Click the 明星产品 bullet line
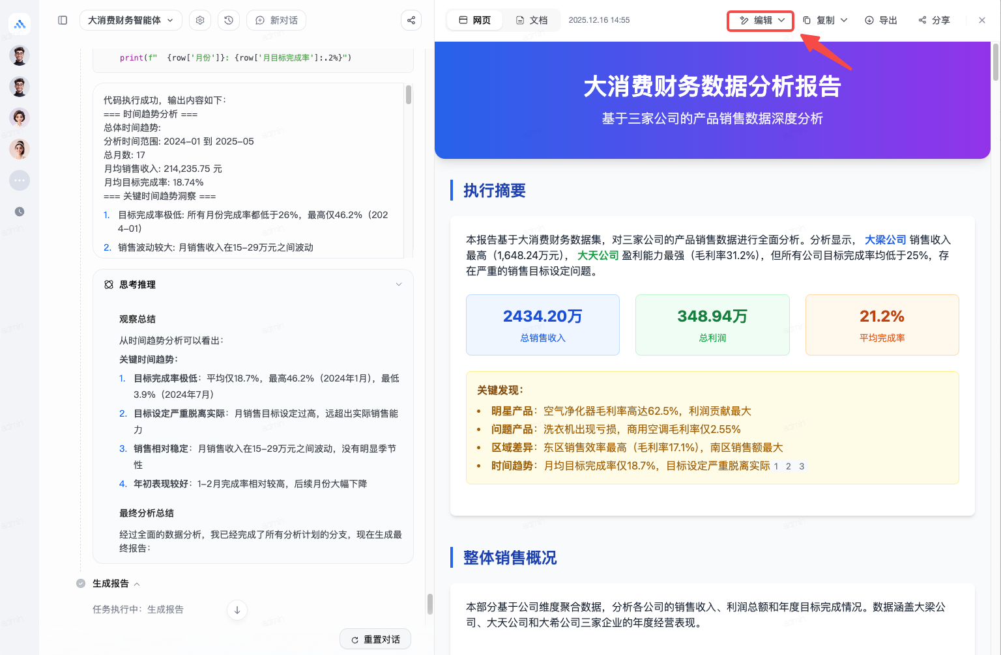This screenshot has height=655, width=1001. 621,411
